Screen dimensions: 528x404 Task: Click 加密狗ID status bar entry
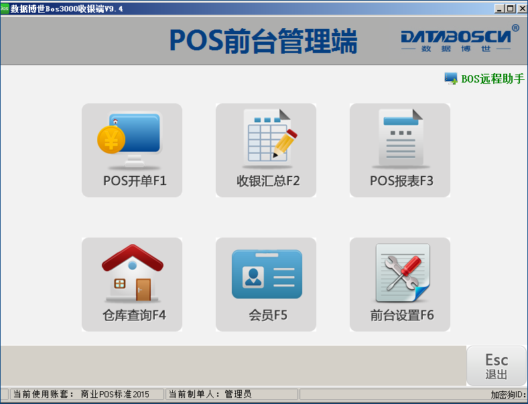pyautogui.click(x=413, y=394)
